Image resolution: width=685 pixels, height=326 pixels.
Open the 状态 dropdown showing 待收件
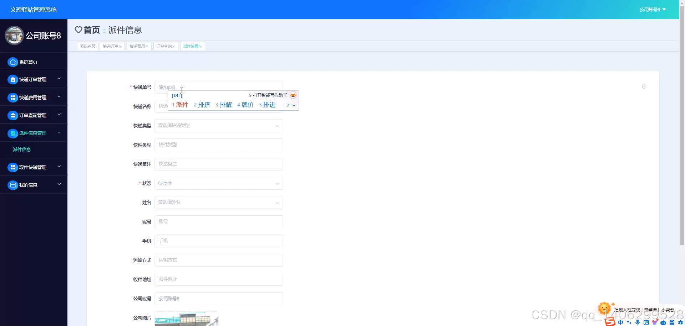coord(219,183)
